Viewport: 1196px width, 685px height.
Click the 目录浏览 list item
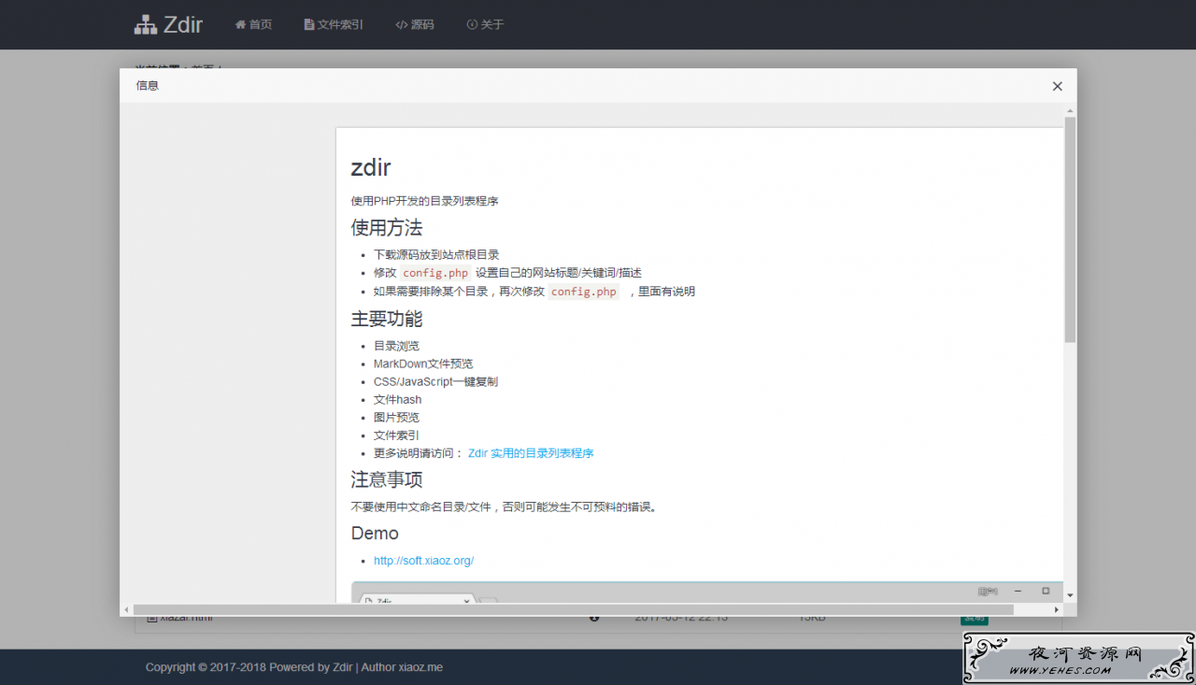[x=396, y=346]
